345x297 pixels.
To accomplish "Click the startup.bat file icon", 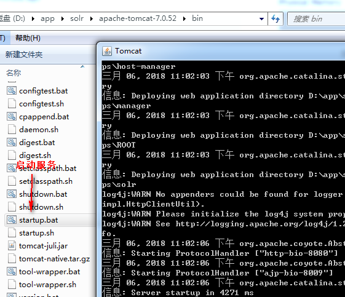I will [12, 220].
